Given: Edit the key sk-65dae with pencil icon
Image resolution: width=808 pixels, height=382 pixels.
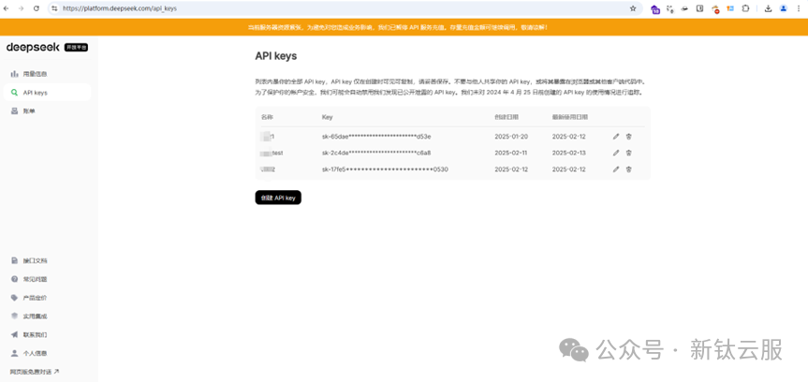Looking at the screenshot, I should pos(616,137).
